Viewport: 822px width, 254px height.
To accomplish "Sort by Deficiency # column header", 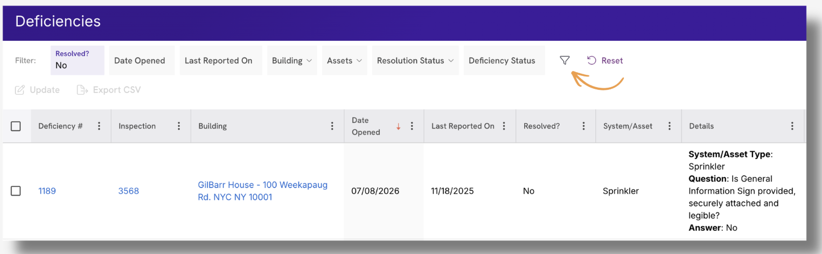I will pos(60,126).
